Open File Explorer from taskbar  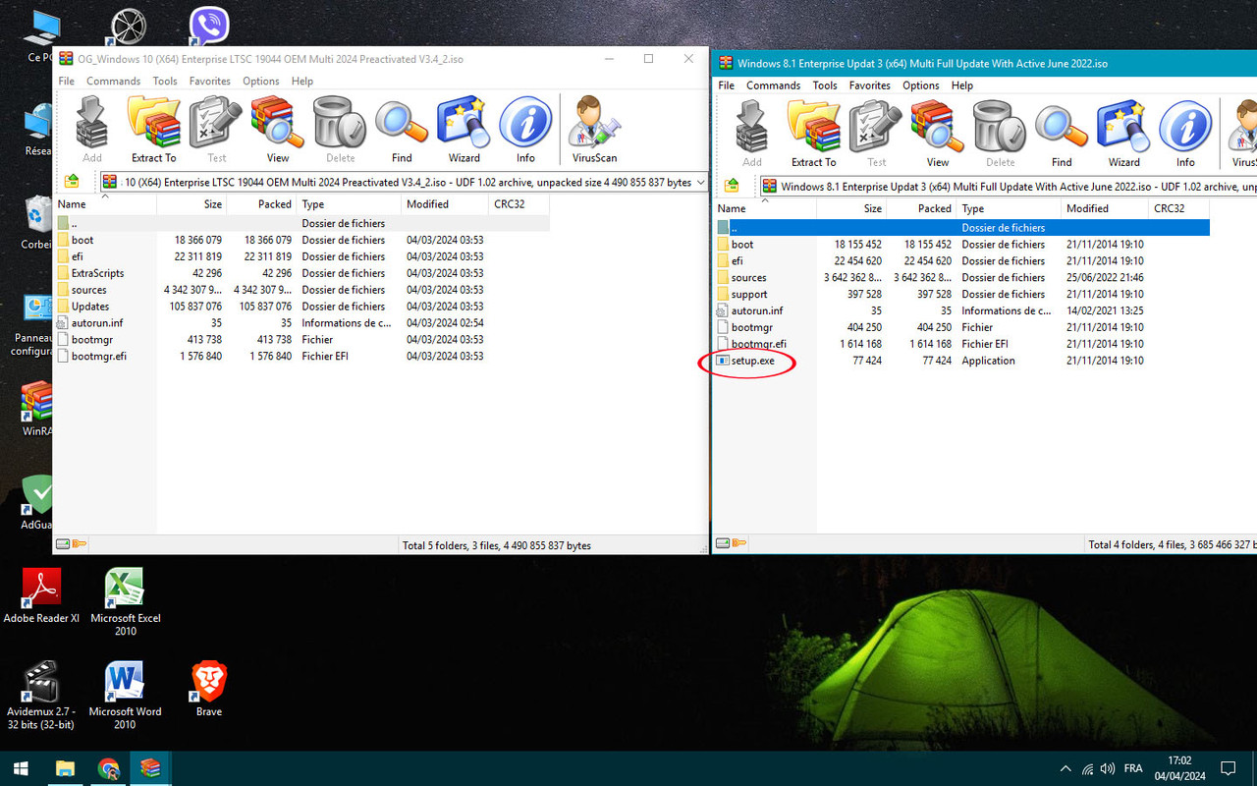tap(65, 768)
